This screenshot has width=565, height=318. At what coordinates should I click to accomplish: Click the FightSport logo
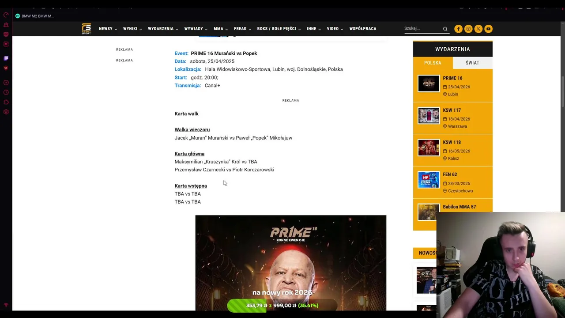87,29
